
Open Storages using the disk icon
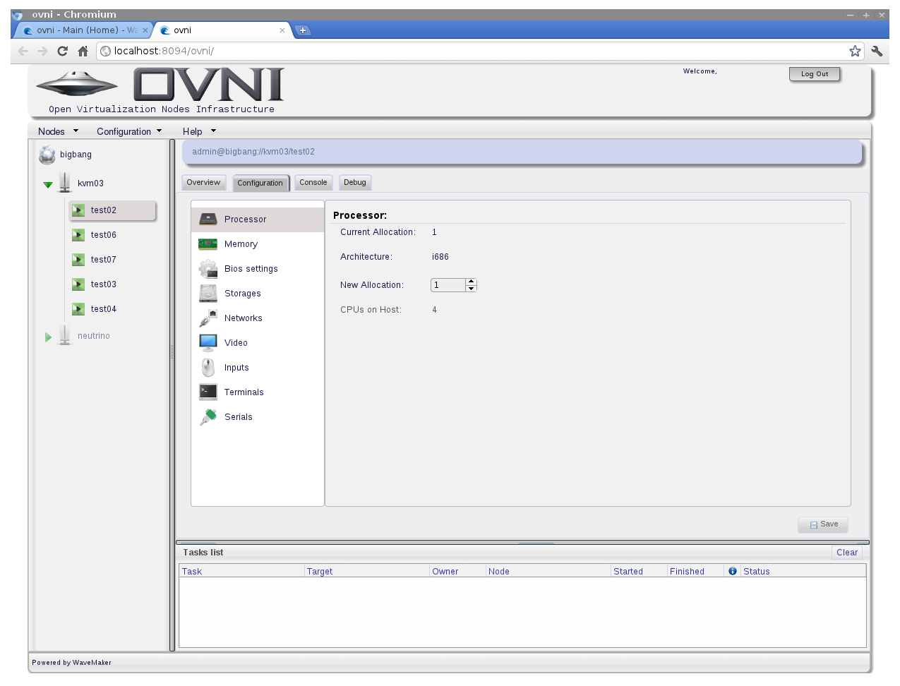coord(208,293)
